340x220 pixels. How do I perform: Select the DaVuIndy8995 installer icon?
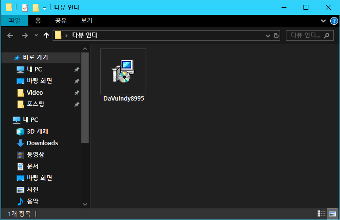pos(123,71)
